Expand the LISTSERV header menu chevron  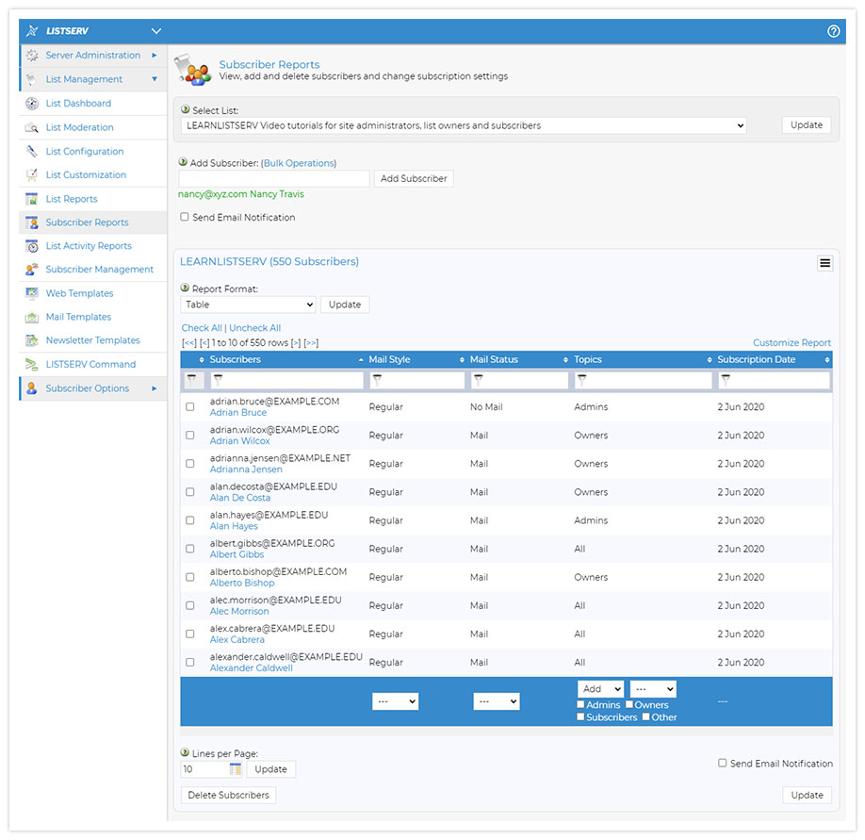click(156, 31)
